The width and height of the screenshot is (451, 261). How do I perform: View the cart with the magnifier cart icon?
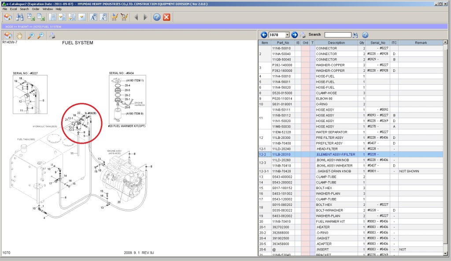tap(124, 17)
